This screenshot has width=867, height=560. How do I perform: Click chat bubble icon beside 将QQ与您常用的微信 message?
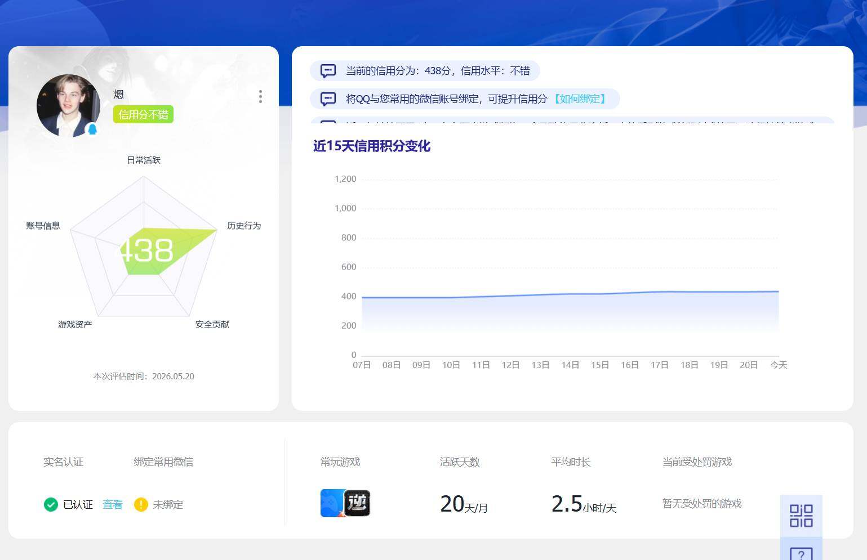click(328, 99)
